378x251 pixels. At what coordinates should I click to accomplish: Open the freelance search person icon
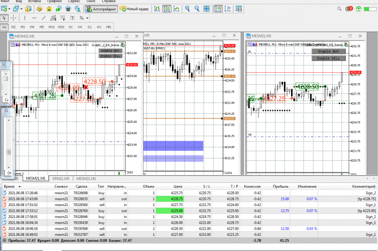point(77,9)
